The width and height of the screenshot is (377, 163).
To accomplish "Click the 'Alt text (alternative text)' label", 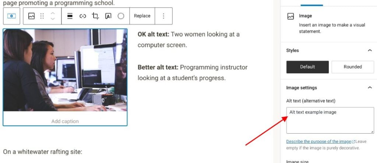I will pyautogui.click(x=311, y=101).
